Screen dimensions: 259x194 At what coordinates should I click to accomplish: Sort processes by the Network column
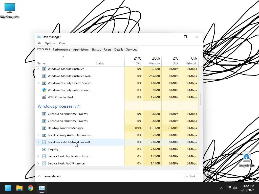click(x=189, y=61)
